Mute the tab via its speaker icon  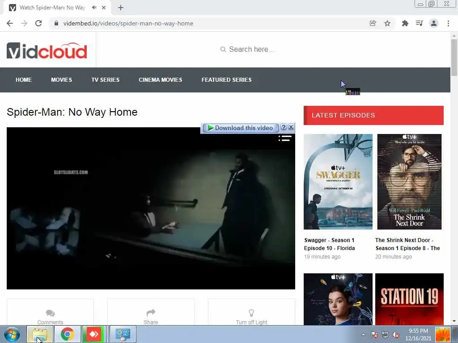94,8
